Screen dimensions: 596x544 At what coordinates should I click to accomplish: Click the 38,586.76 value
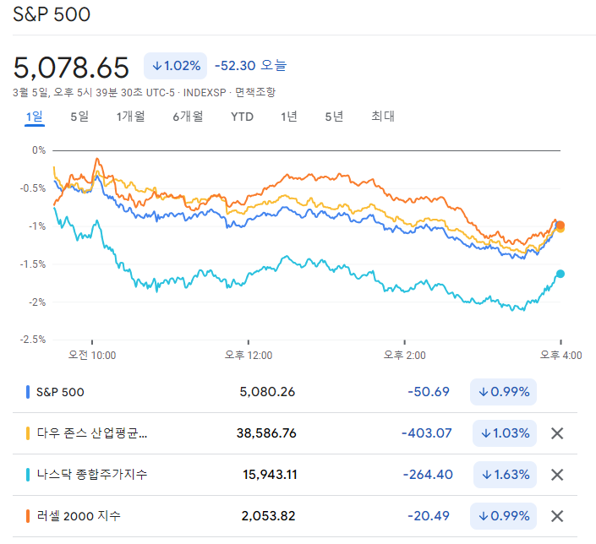click(266, 433)
